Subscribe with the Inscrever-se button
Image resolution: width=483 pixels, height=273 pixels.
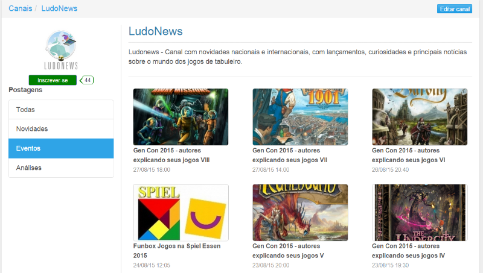(x=53, y=80)
